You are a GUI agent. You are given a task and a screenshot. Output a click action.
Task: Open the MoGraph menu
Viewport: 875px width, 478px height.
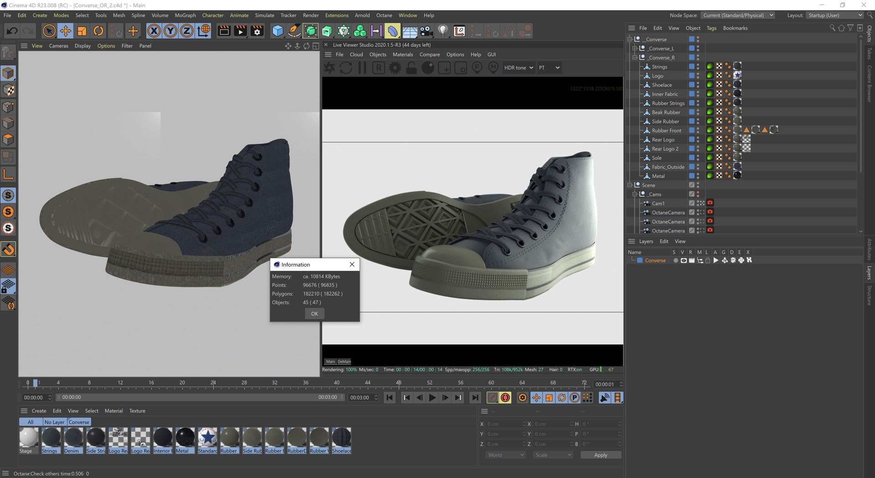pyautogui.click(x=185, y=15)
